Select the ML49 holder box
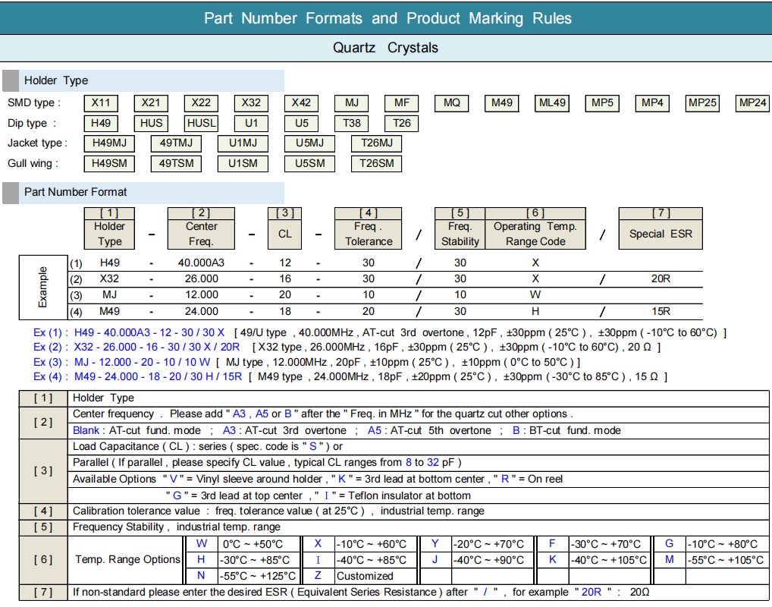 551,103
